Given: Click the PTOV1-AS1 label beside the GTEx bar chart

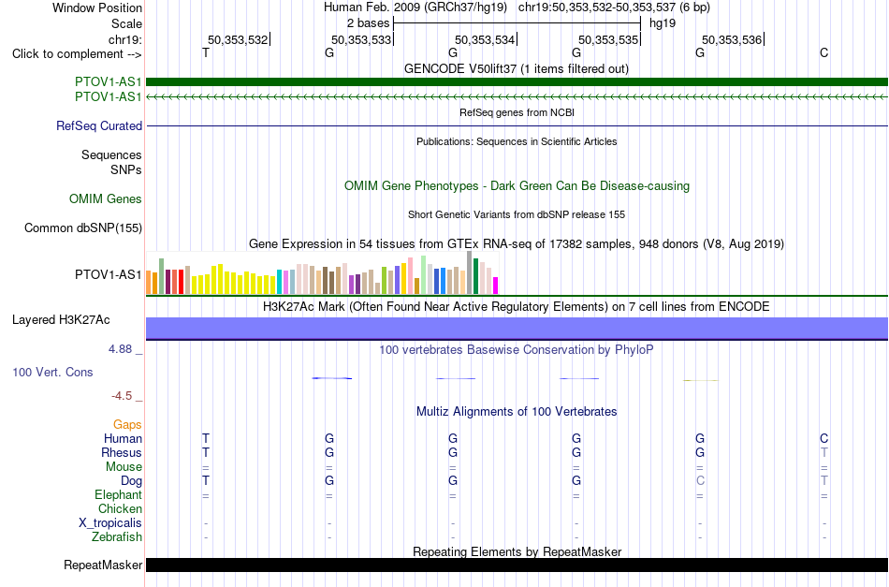Looking at the screenshot, I should [108, 274].
